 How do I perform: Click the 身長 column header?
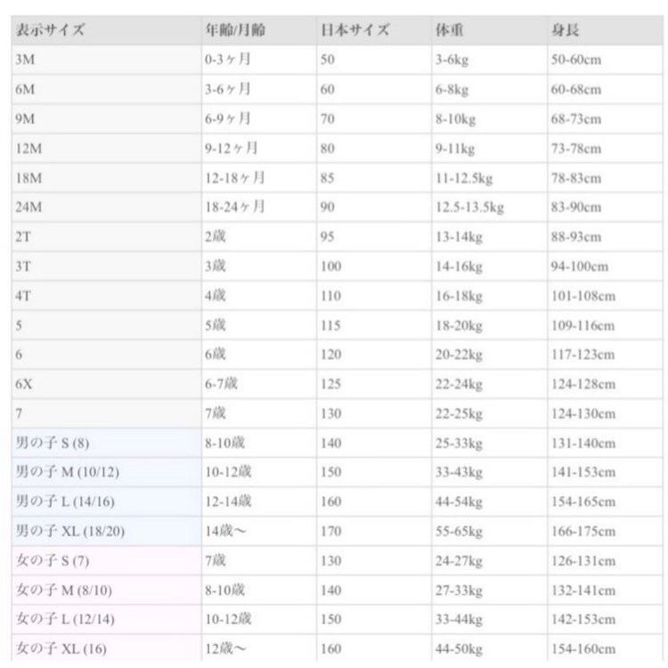pos(566,30)
